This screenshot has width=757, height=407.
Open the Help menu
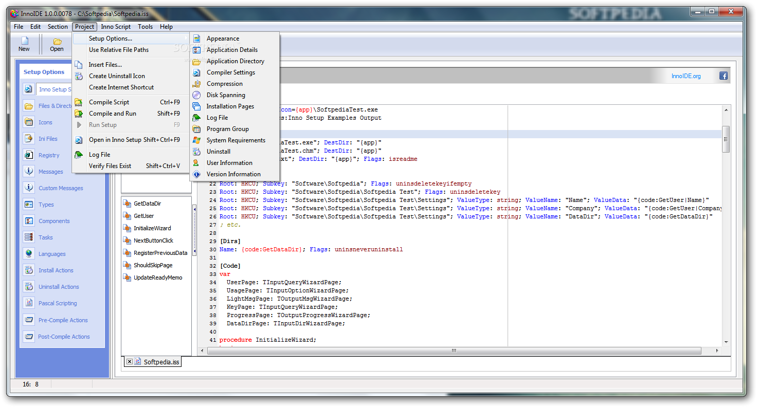[x=166, y=27]
